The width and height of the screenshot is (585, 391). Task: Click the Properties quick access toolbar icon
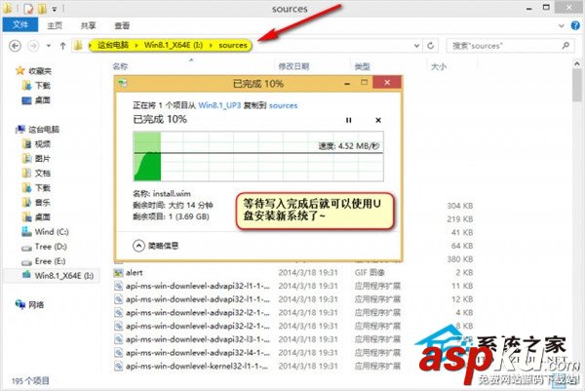[29, 8]
